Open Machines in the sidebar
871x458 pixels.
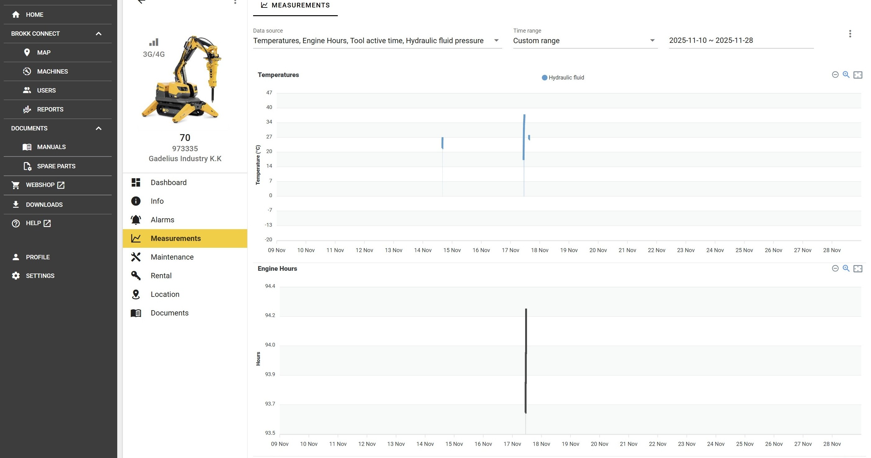tap(52, 71)
